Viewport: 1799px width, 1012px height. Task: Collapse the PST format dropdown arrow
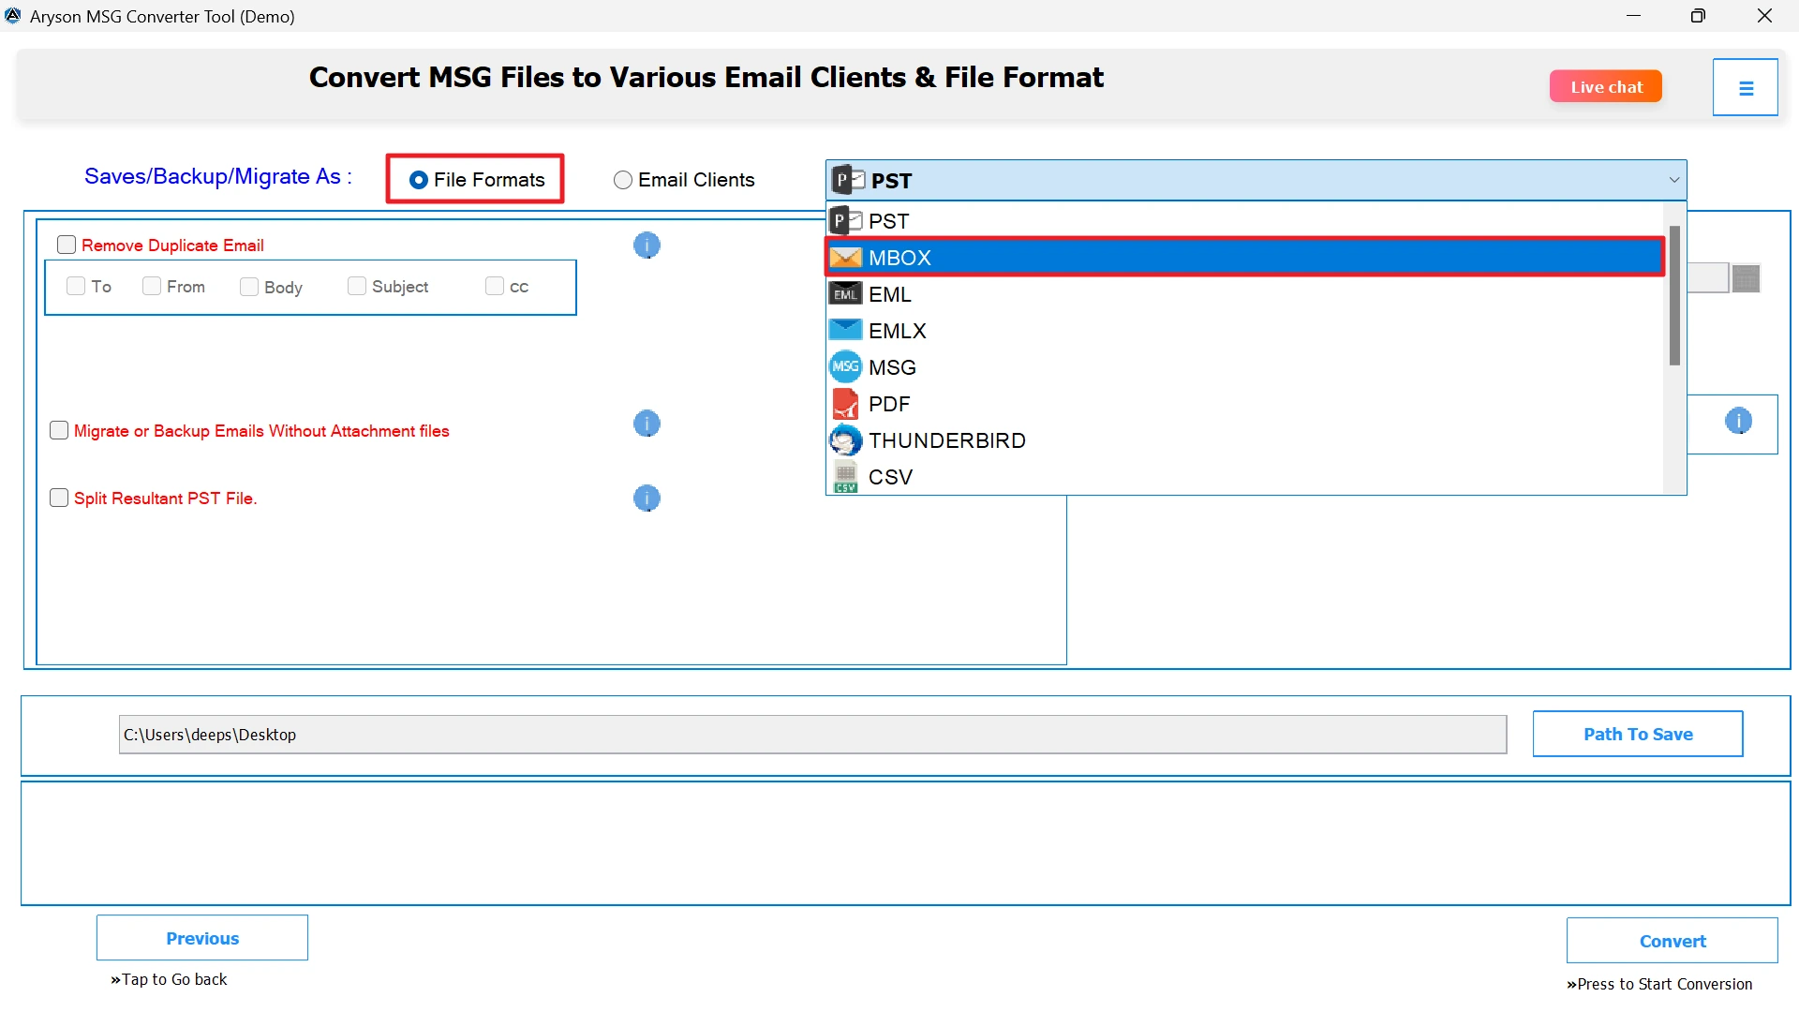pyautogui.click(x=1673, y=180)
